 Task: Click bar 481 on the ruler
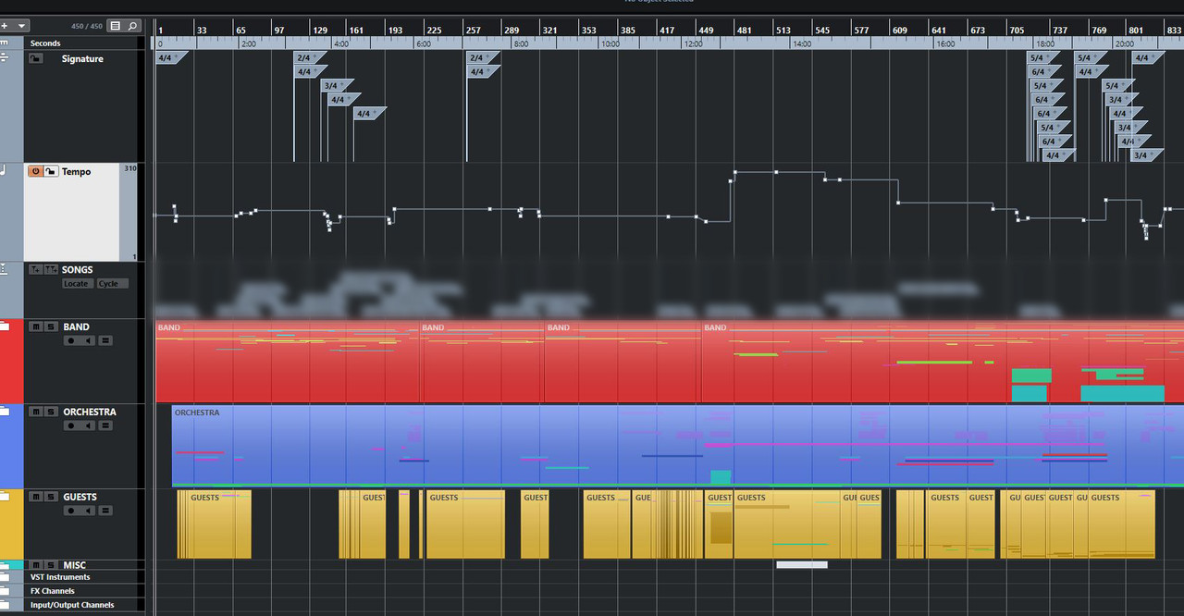744,30
